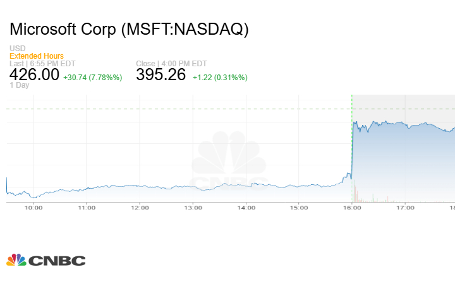The image size is (455, 284).
Task: Click the USD currency label
Action: click(16, 49)
